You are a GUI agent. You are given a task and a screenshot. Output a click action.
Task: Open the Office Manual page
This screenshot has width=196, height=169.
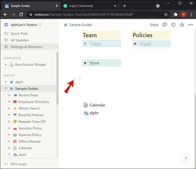[x=30, y=141]
